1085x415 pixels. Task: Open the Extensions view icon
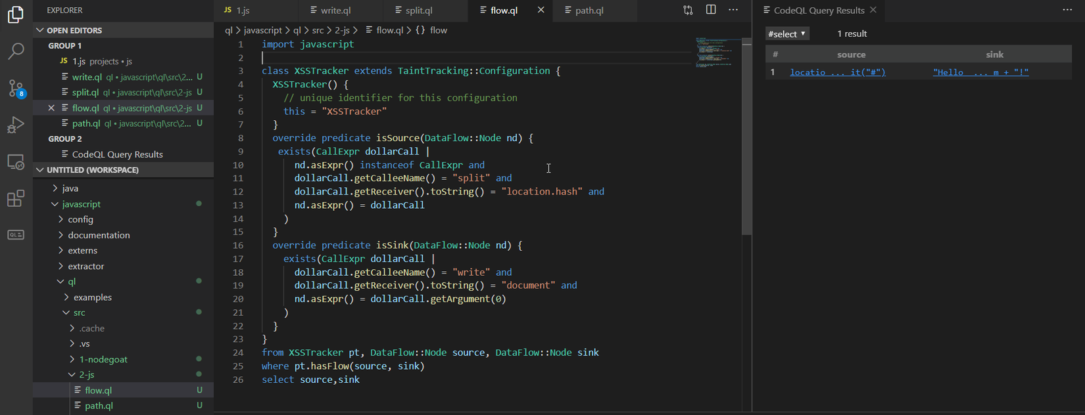coord(16,198)
